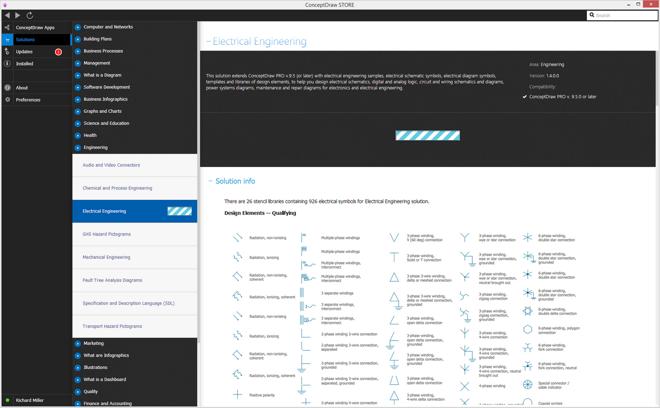Click the Solutions shopping cart icon
This screenshot has height=408, width=660.
click(x=7, y=39)
